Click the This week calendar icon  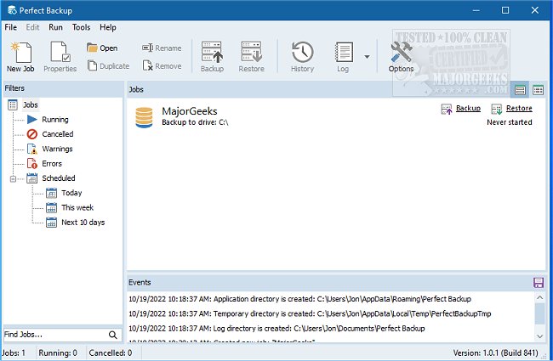(52, 208)
